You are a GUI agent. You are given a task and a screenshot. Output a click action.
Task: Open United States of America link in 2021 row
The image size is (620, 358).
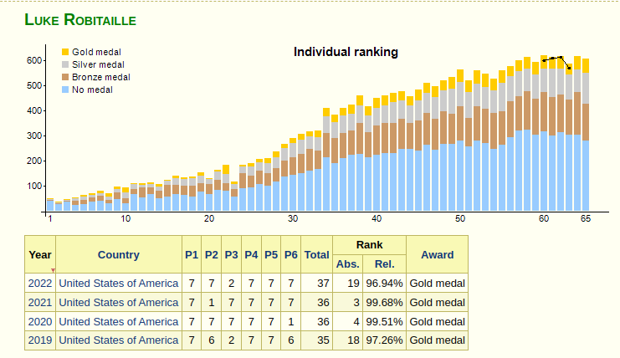click(x=119, y=302)
